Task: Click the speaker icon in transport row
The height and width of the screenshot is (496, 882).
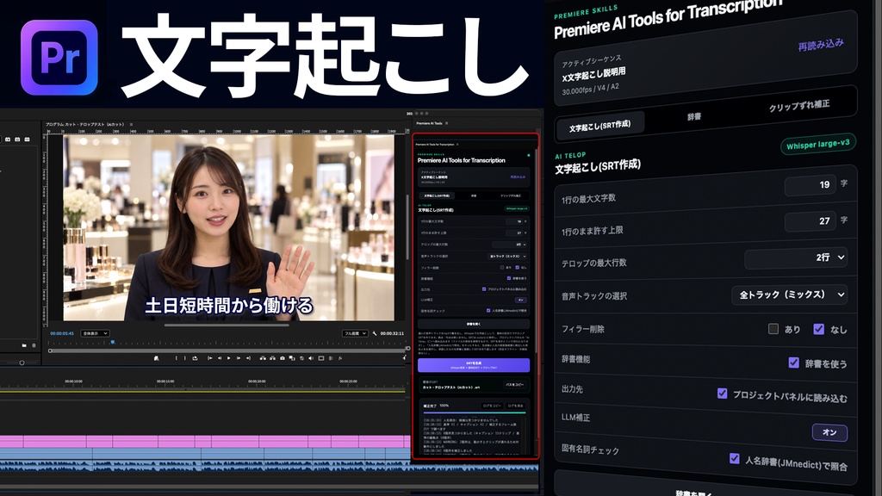Action: (x=311, y=358)
